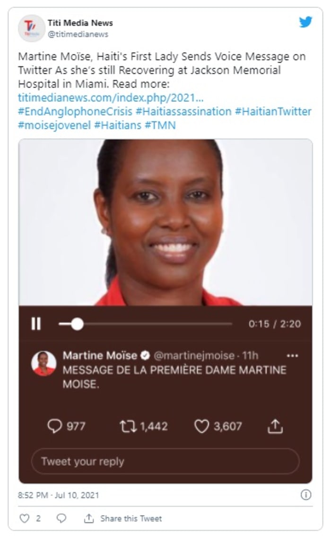The height and width of the screenshot is (536, 331).
Task: Open the three-dot menu on Martine's tweet
Action: 292,356
